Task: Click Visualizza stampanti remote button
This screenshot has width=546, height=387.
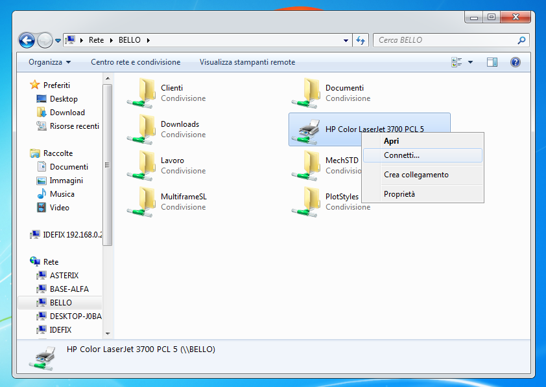Action: click(247, 62)
